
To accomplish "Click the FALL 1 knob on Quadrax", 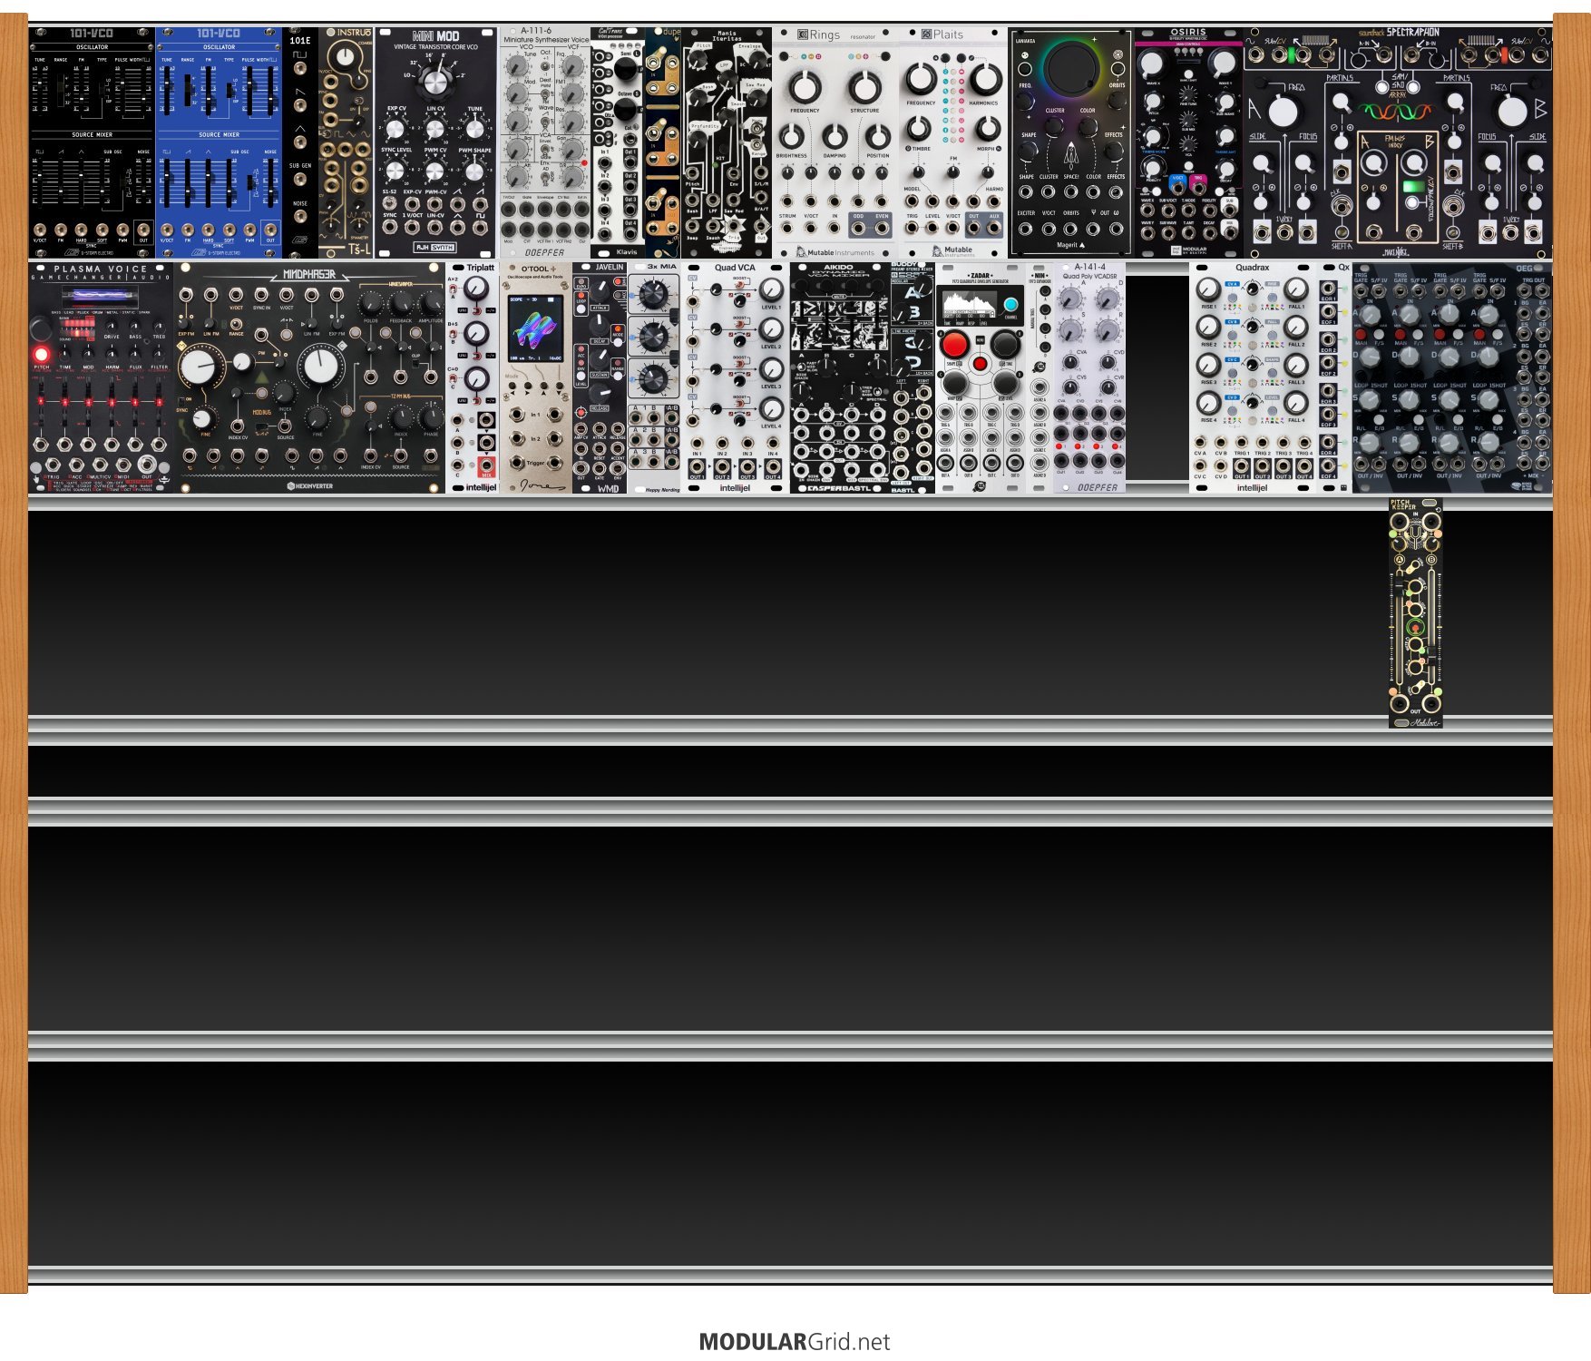I will pyautogui.click(x=1296, y=290).
